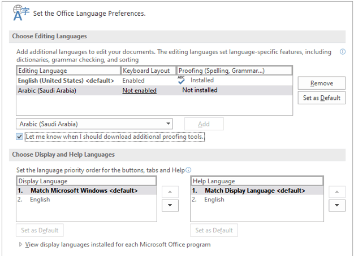354x260 pixels.
Task: Click the info icon after 'tabs and Help'
Action: click(188, 170)
